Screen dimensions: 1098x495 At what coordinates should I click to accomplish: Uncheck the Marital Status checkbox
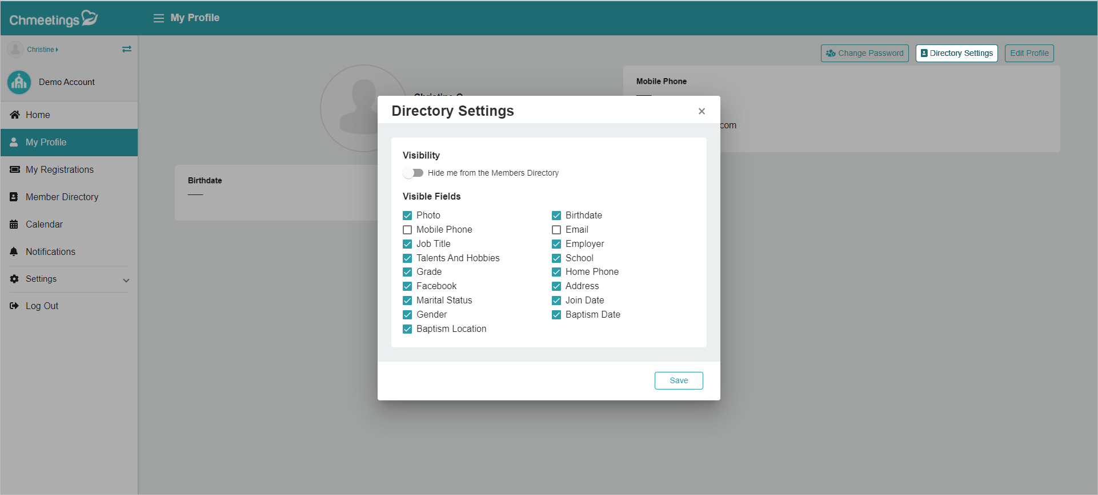(407, 301)
